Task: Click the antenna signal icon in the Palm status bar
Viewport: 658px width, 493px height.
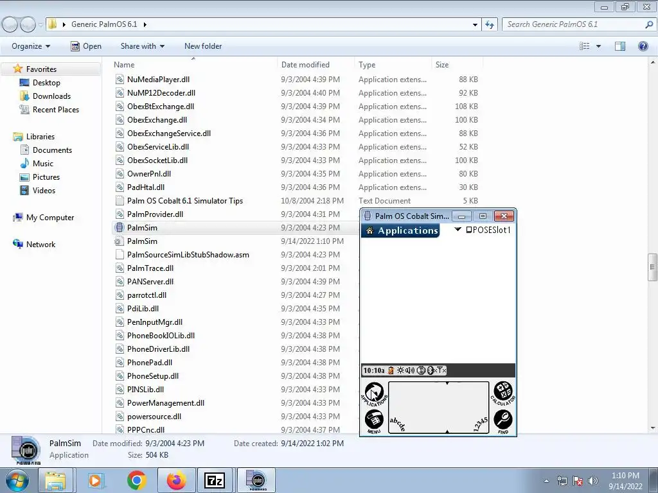Action: click(441, 370)
